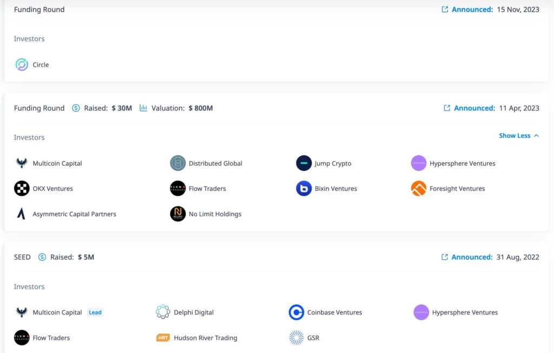The image size is (554, 353).
Task: Open the Asymmetric Capital Partners name link
Action: click(74, 214)
